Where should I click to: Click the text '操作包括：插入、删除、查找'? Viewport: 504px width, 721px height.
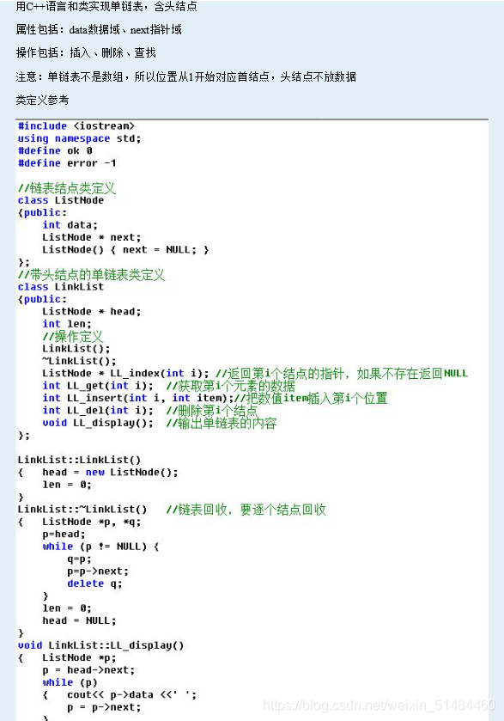click(x=86, y=53)
